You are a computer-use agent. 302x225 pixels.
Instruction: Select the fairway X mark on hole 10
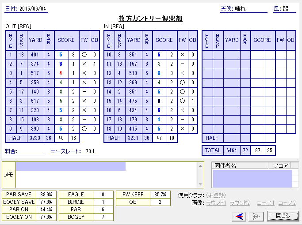183,55
